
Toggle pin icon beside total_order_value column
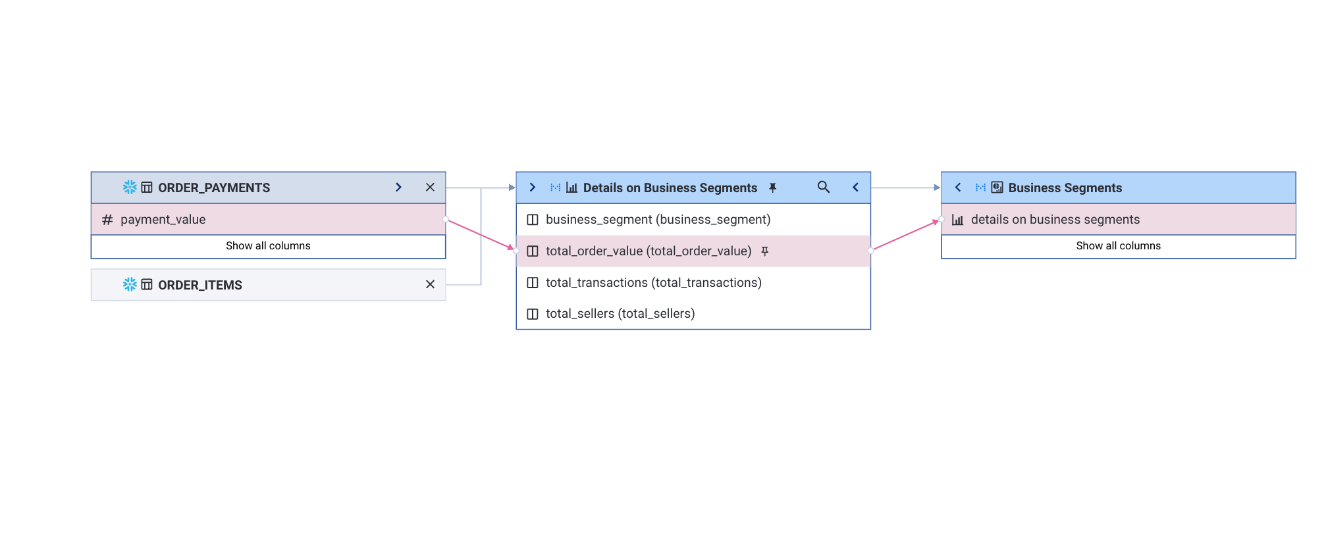click(x=764, y=251)
